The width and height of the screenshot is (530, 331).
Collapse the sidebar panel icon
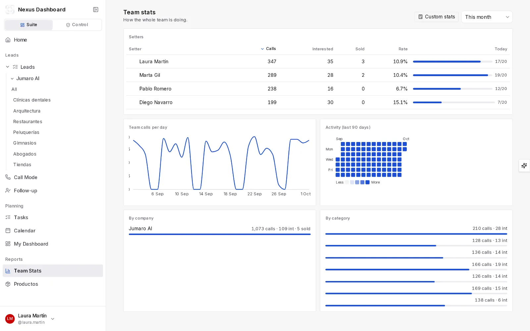(96, 10)
